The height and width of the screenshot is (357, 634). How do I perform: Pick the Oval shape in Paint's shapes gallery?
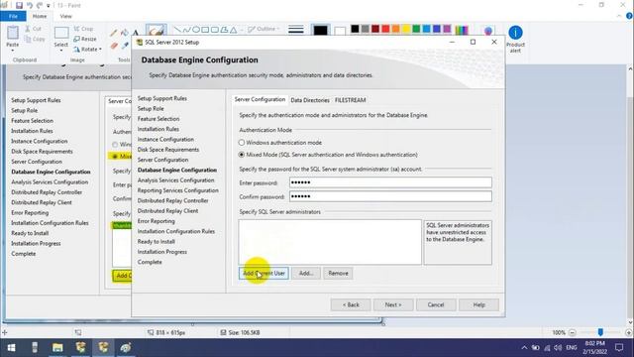click(196, 29)
